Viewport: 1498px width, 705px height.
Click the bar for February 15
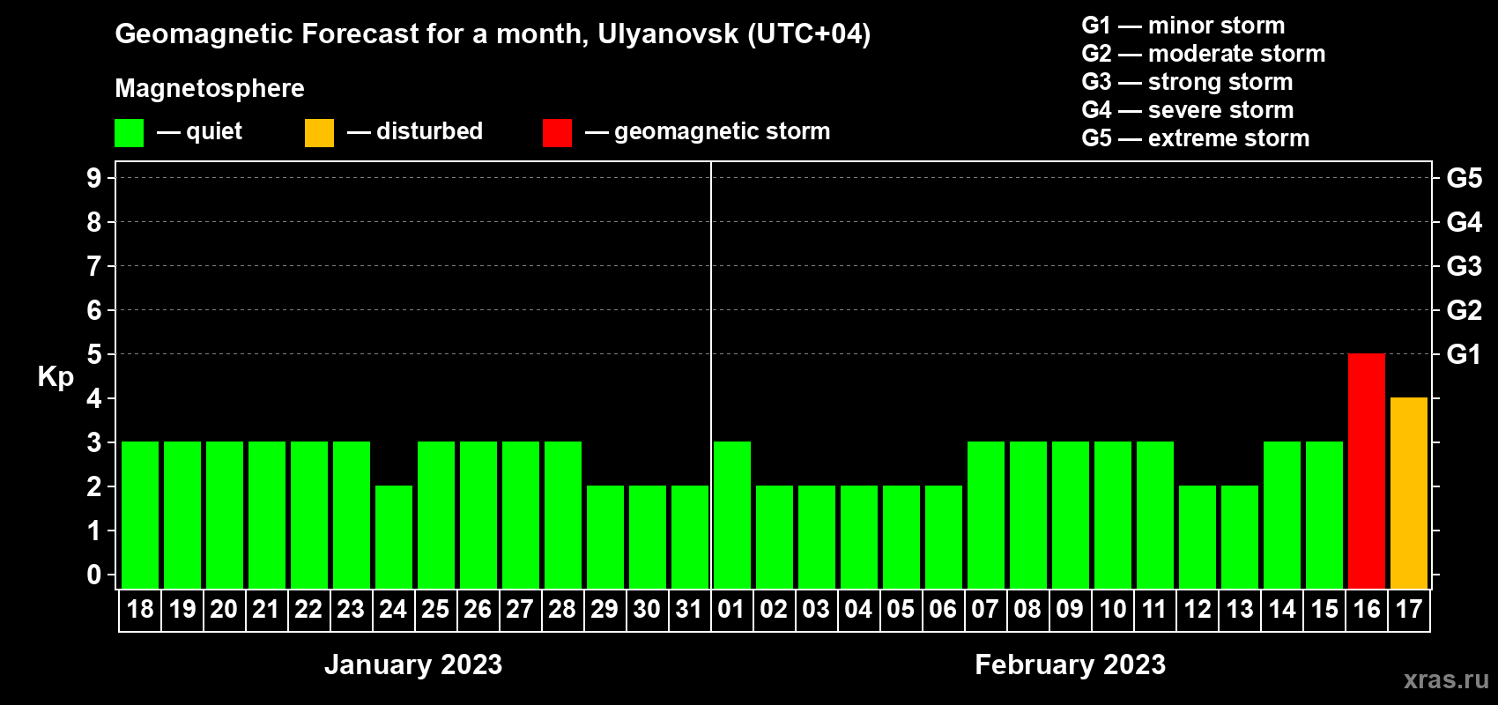pos(1324,516)
